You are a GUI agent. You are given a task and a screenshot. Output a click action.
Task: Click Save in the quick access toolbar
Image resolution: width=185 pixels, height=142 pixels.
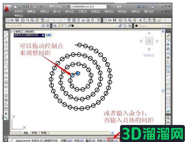(25, 6)
